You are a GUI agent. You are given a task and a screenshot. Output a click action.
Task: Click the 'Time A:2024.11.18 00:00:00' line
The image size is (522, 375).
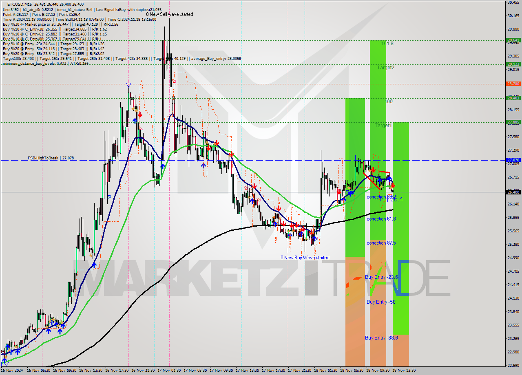point(80,19)
